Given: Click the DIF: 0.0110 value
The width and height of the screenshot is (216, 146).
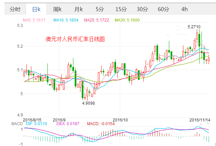Looking at the screenshot, I should [x=36, y=124].
